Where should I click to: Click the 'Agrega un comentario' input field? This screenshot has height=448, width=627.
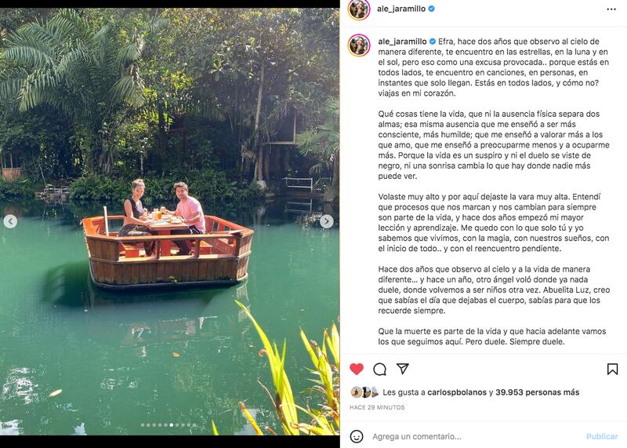[x=470, y=436]
